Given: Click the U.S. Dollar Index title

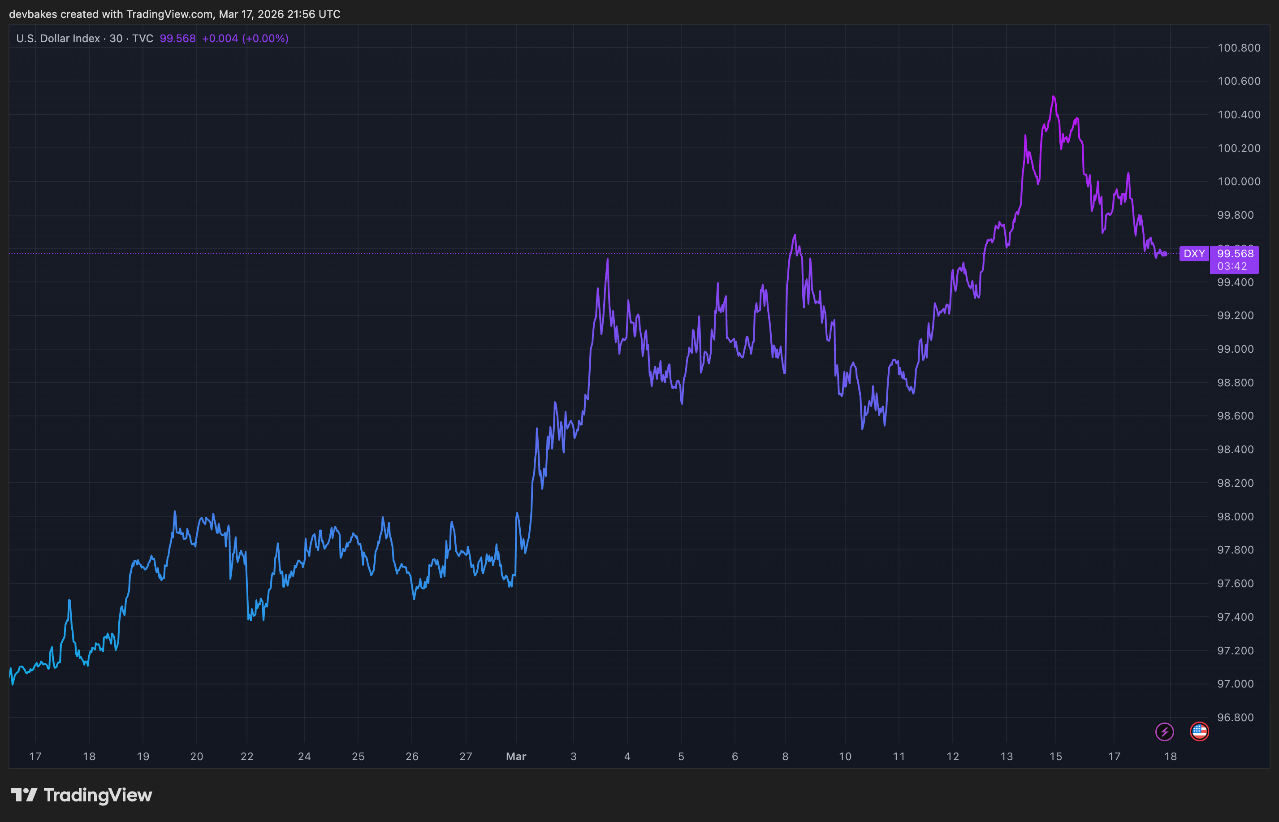Looking at the screenshot, I should tap(58, 39).
